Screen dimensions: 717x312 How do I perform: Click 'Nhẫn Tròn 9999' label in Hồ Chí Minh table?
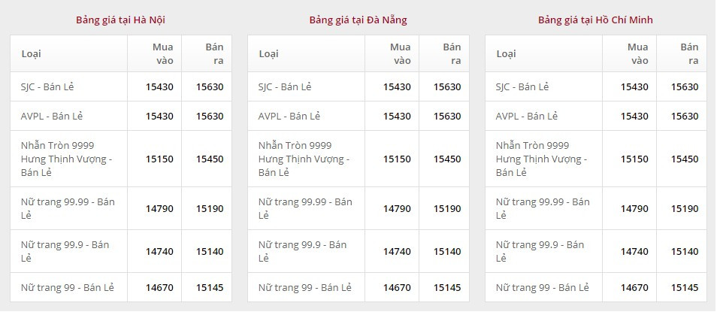pyautogui.click(x=532, y=145)
